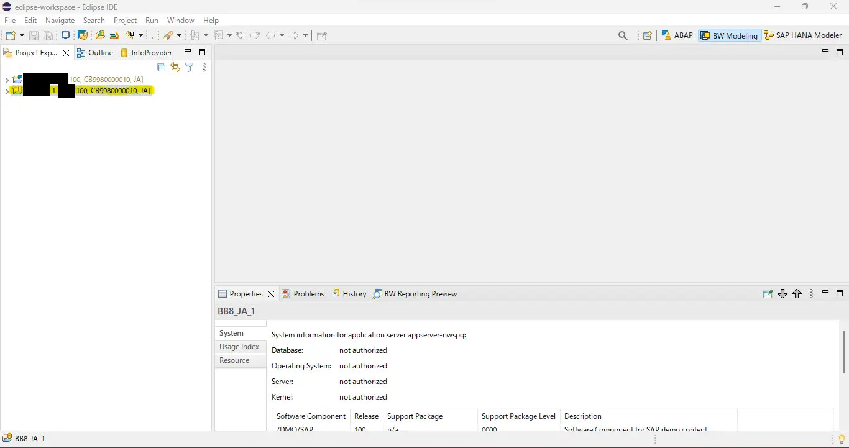Expand the first project tree node
The height and width of the screenshot is (448, 849).
pyautogui.click(x=6, y=80)
